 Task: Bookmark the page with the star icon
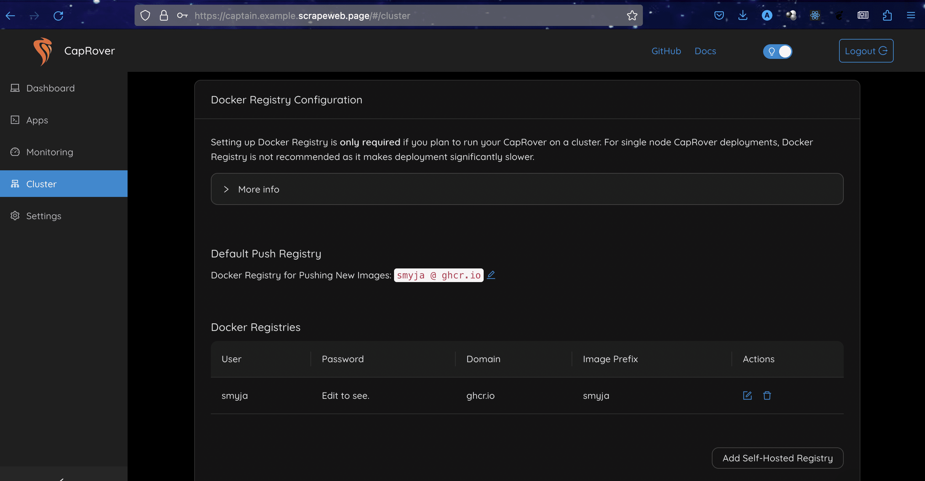pos(632,15)
